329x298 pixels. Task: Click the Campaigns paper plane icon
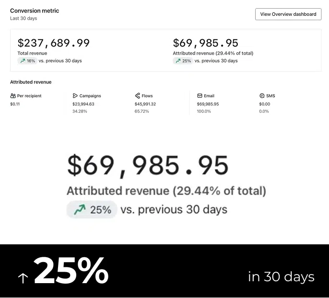tap(75, 96)
